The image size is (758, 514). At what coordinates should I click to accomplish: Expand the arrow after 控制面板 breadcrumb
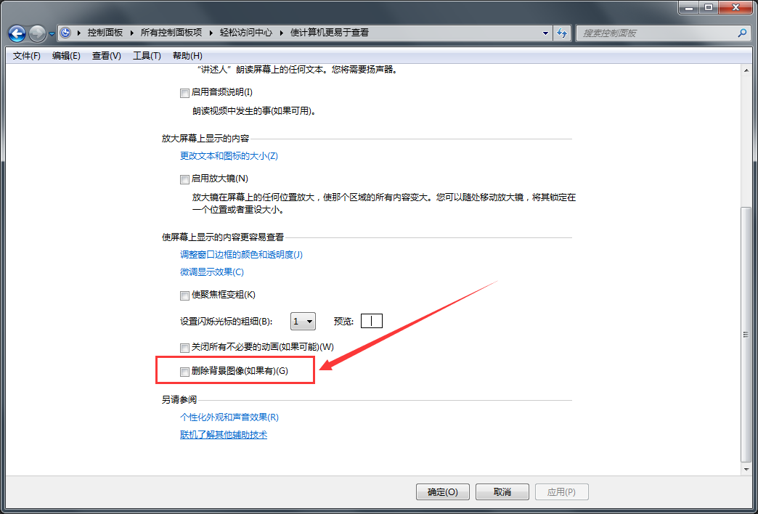pyautogui.click(x=132, y=33)
